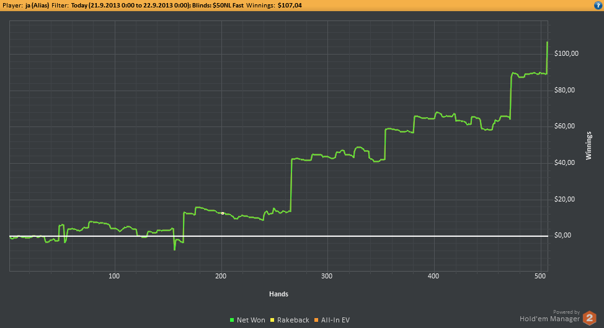Toggle the Net Won series label
Image resolution: width=604 pixels, height=328 pixels.
point(251,320)
